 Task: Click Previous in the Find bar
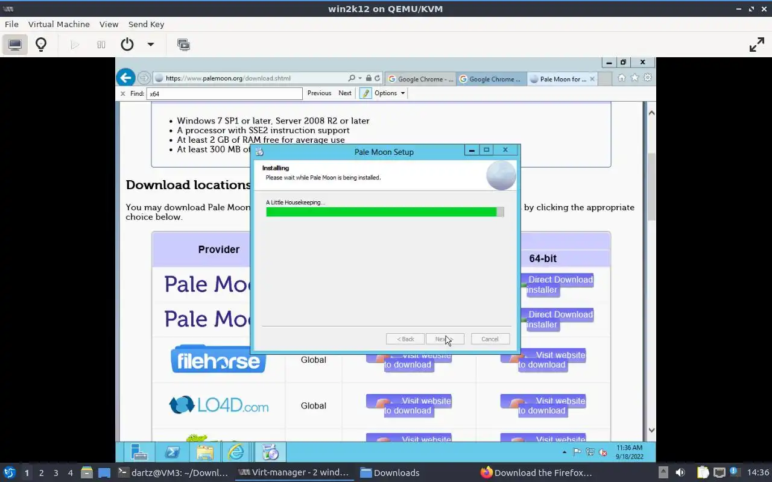click(319, 93)
